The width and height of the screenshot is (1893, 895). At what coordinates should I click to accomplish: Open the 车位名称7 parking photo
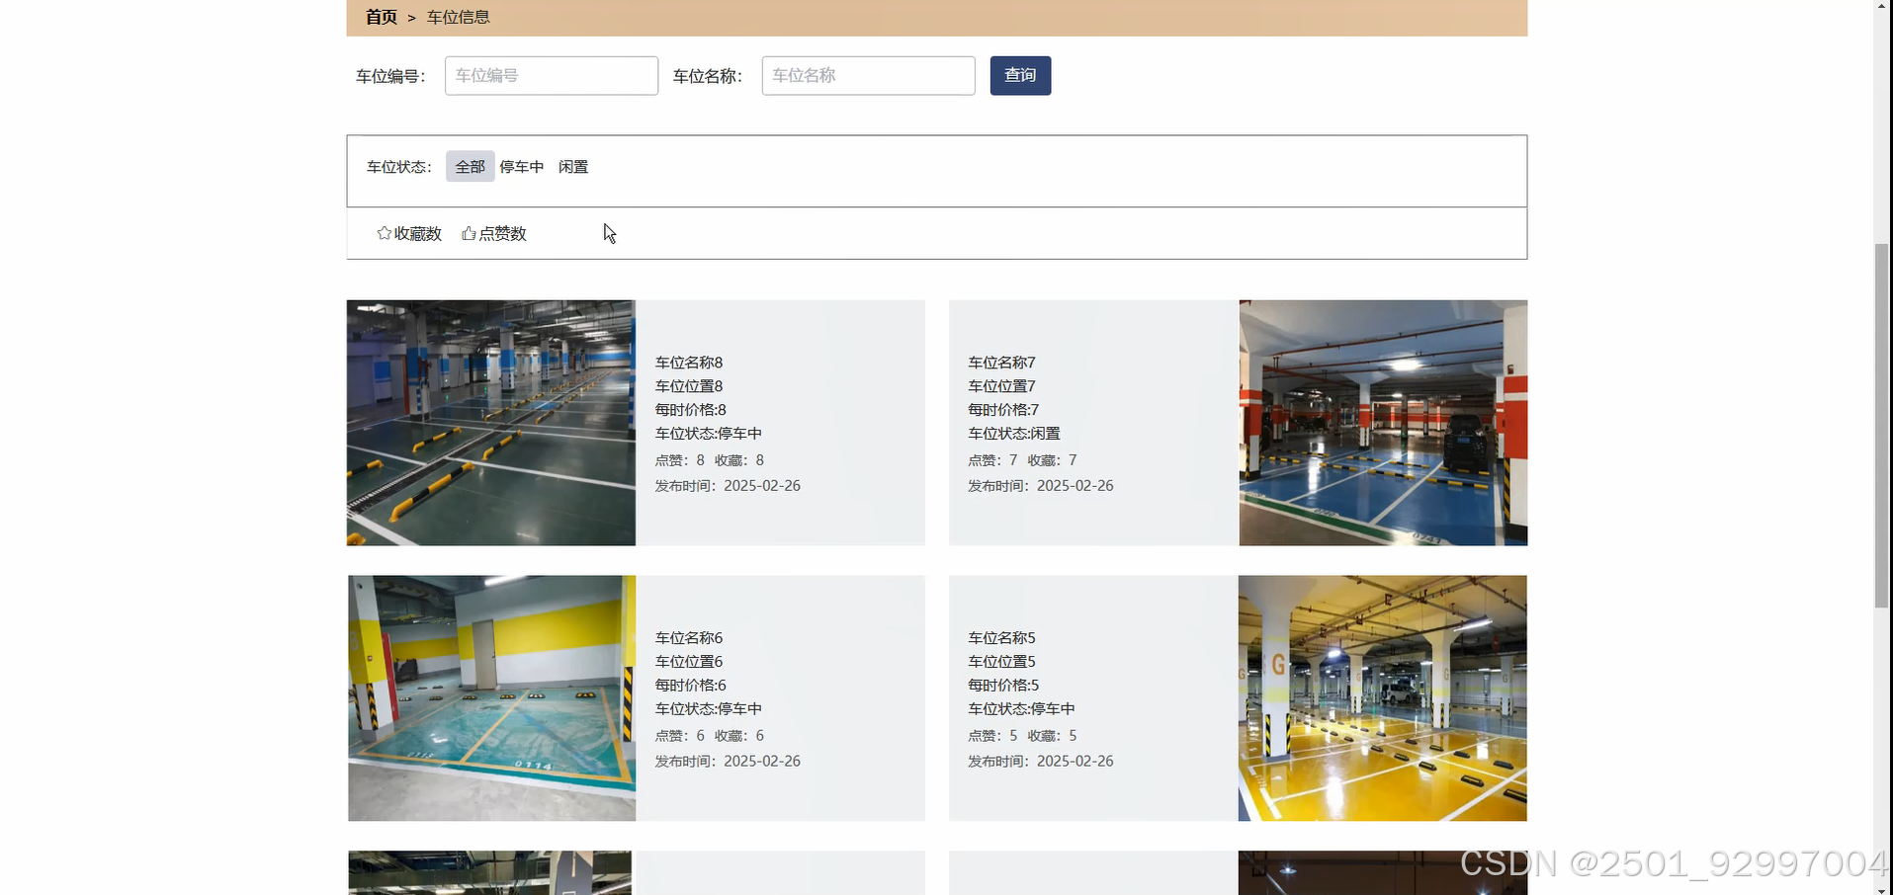[x=1383, y=423]
